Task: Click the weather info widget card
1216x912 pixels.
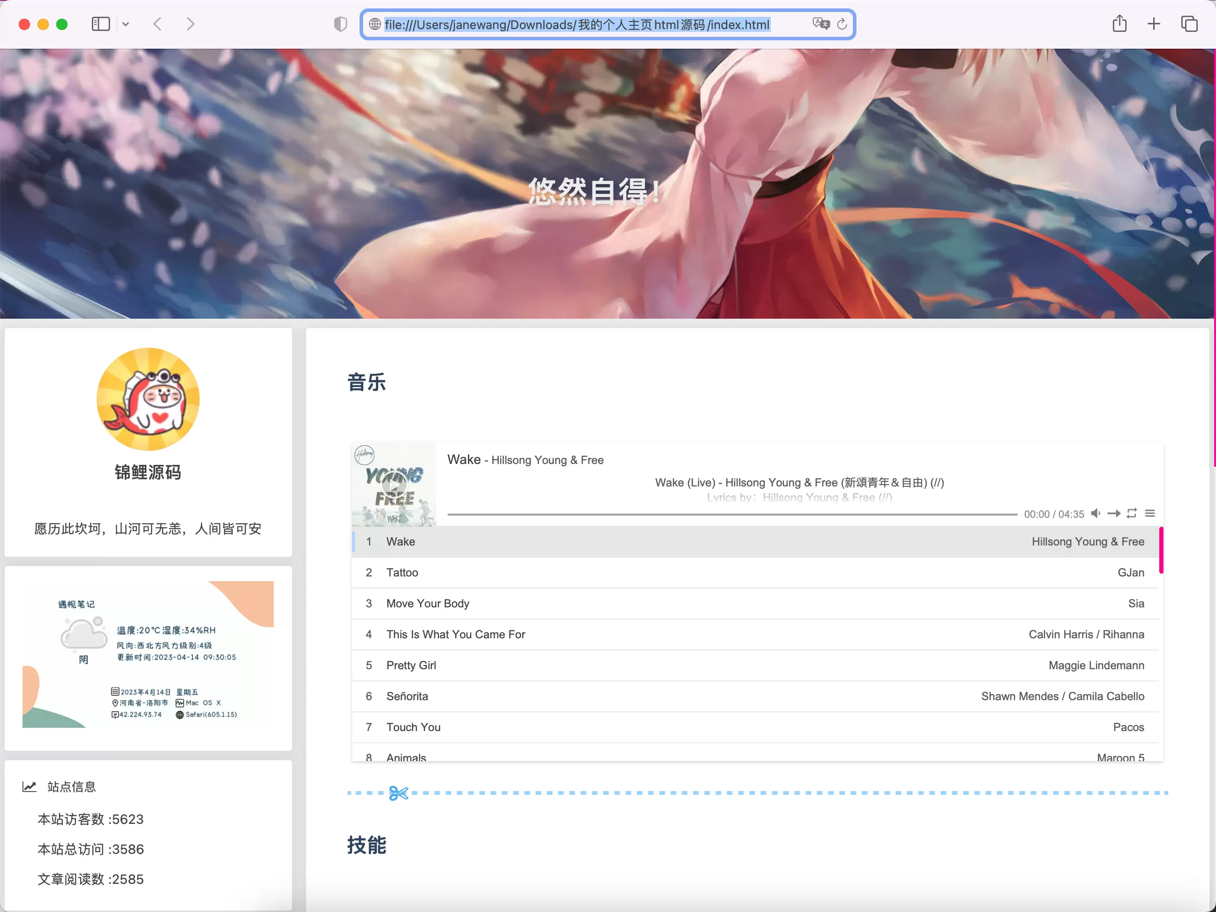Action: [x=148, y=654]
